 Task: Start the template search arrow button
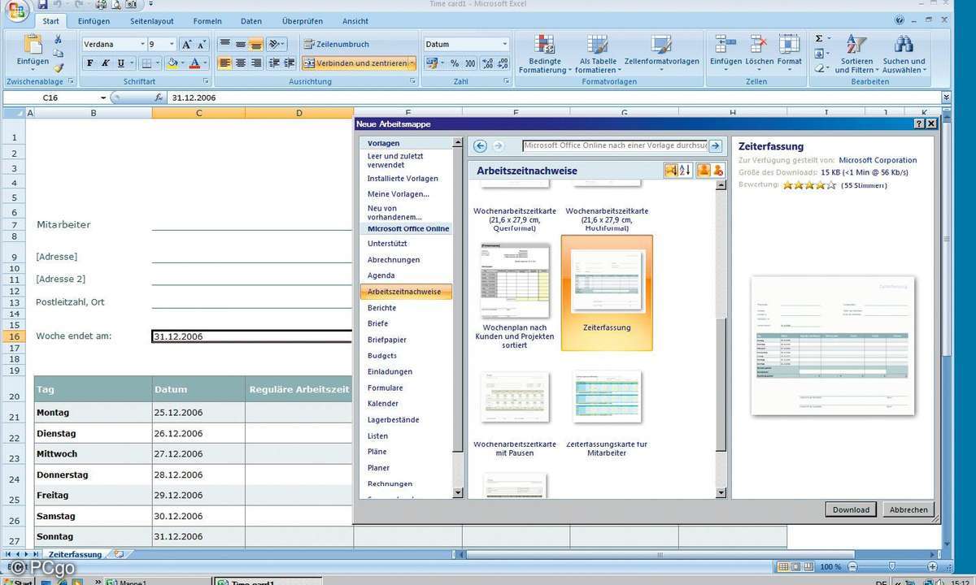(x=715, y=145)
